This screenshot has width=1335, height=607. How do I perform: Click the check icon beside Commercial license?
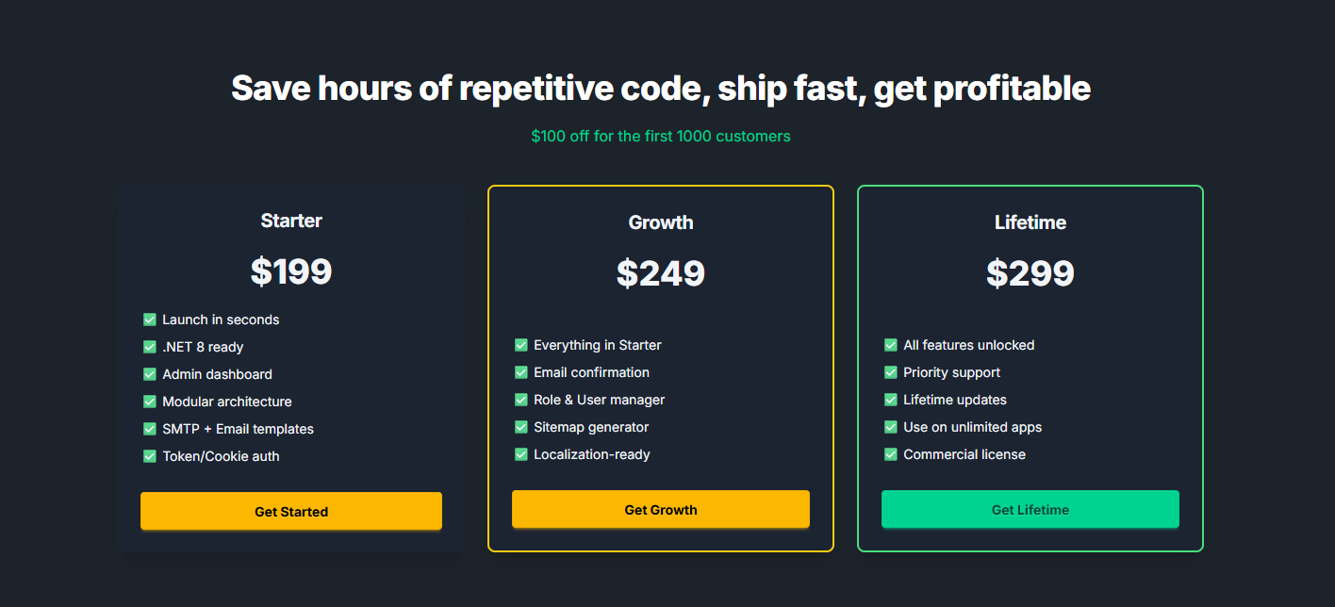[x=891, y=454]
